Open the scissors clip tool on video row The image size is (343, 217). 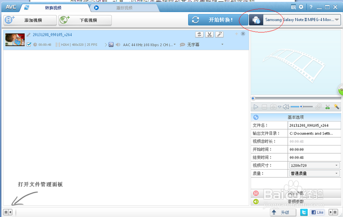[x=209, y=34]
